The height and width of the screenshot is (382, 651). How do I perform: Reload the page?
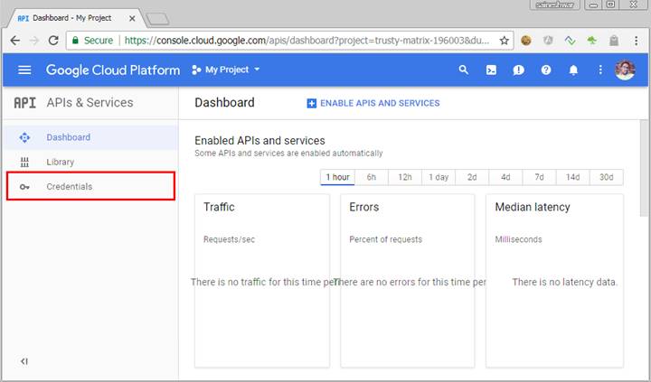53,41
